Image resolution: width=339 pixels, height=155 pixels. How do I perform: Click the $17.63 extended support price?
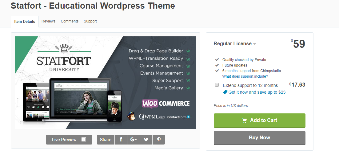[297, 85]
